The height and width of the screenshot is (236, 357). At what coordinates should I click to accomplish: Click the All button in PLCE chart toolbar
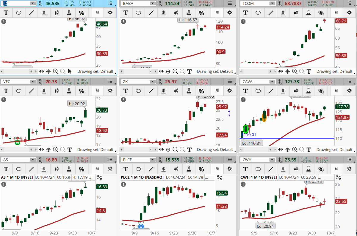click(x=217, y=169)
